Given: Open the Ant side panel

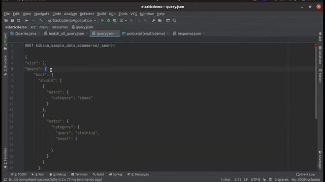Looking at the screenshot, I should click(320, 37).
